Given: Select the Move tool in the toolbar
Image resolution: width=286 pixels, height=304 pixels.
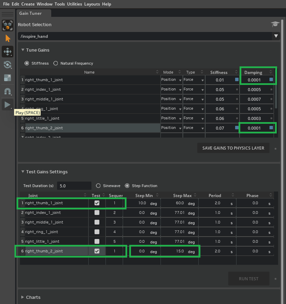Looking at the screenshot, I should (8, 52).
